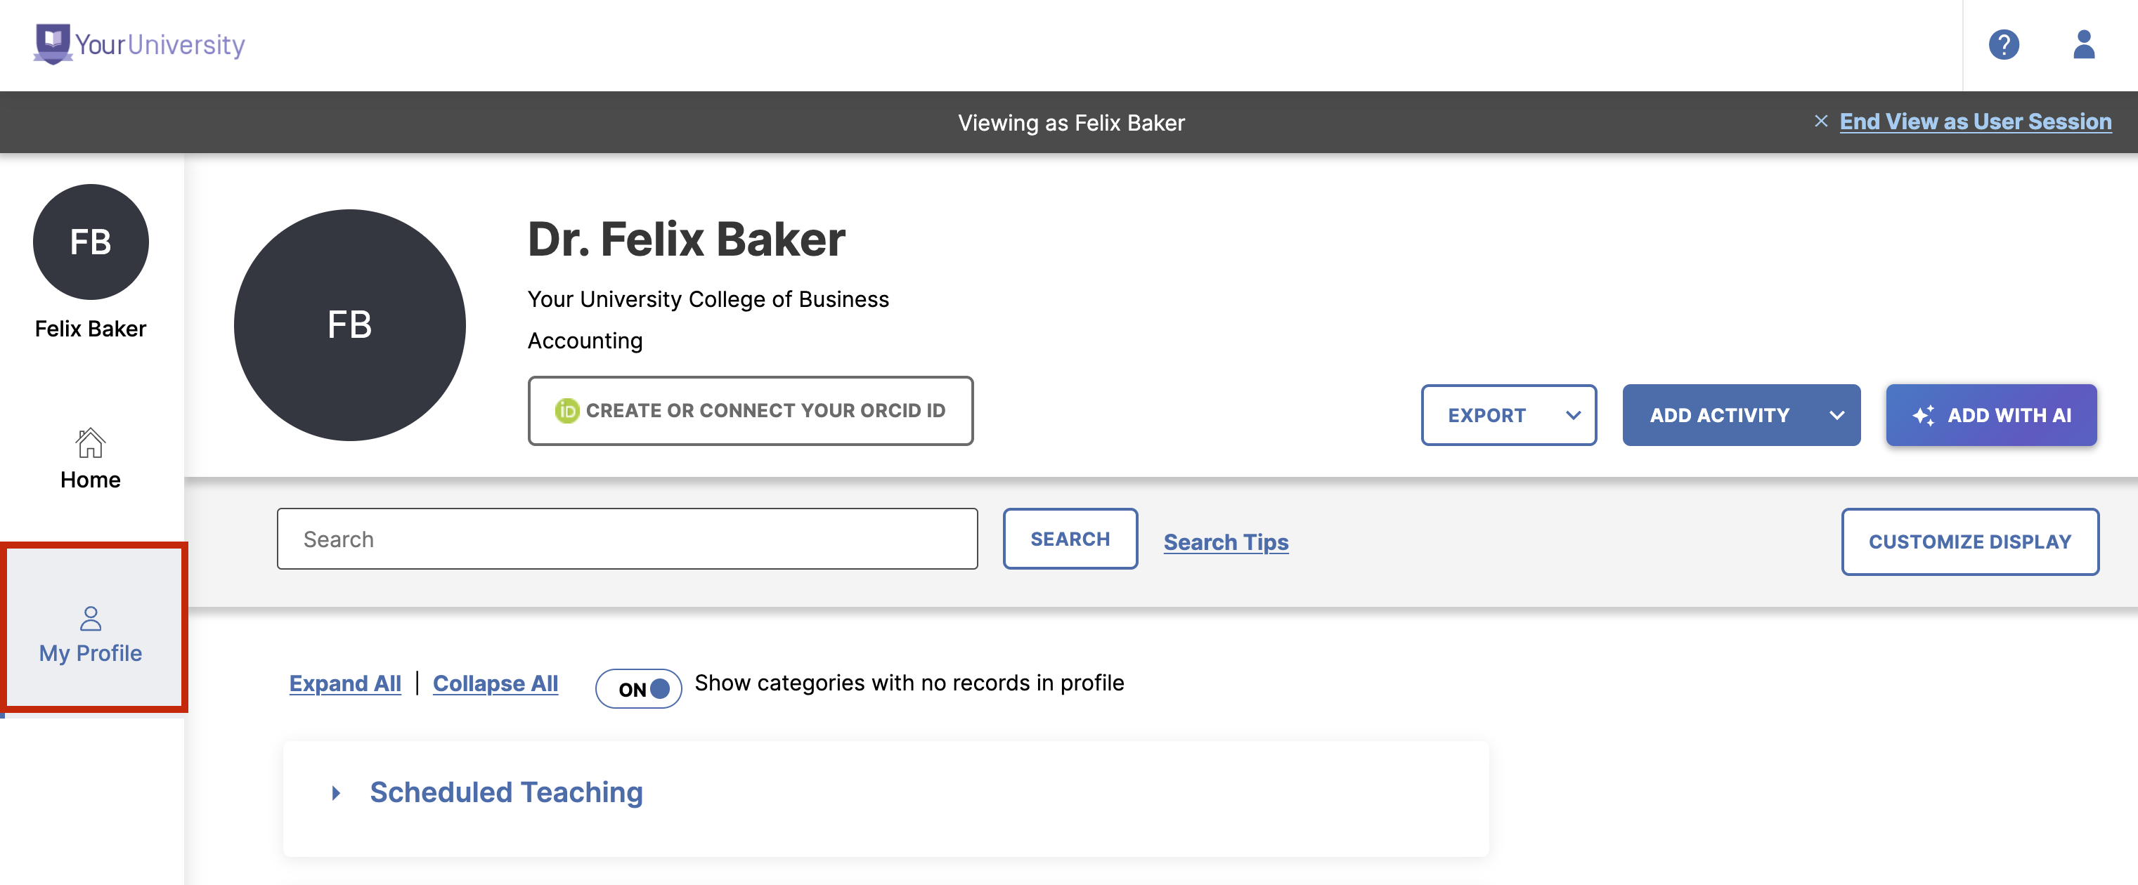Click Felix Baker name in sidebar
2138x885 pixels.
(91, 329)
